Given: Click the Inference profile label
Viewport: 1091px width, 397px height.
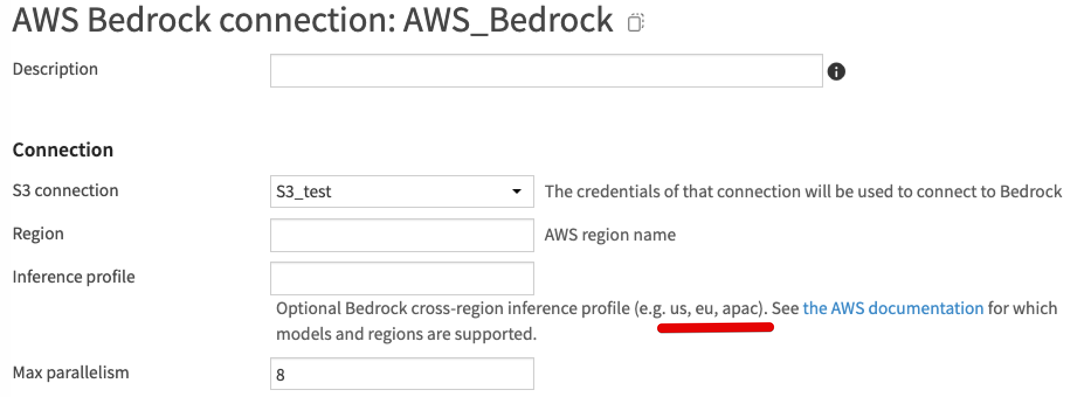Looking at the screenshot, I should pyautogui.click(x=72, y=277).
